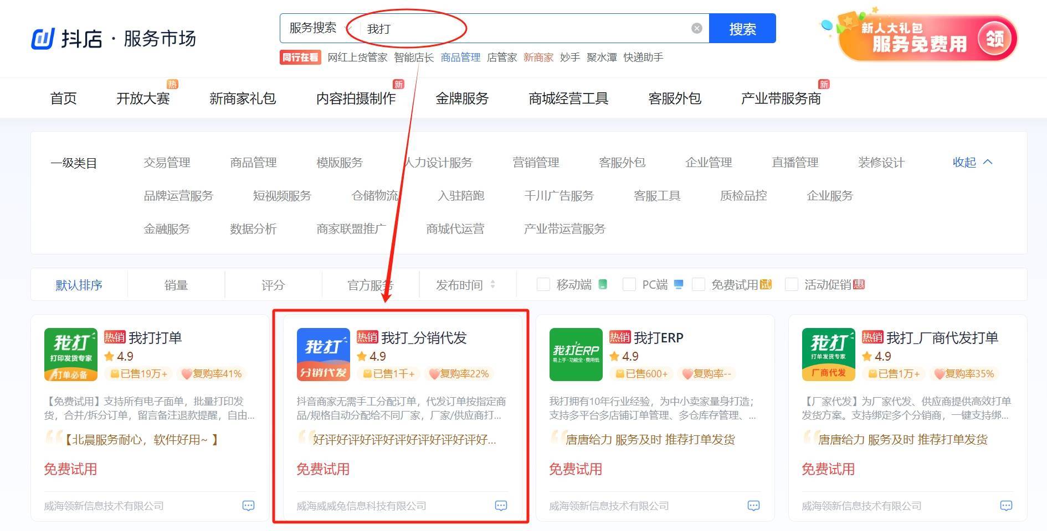Click the star rating of 我打打单
The height and width of the screenshot is (531, 1047).
[119, 356]
